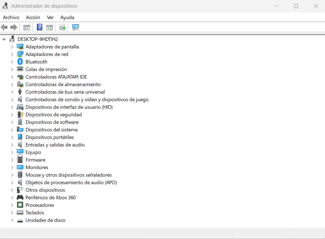This screenshot has width=325, height=239.
Task: Close the Administrador de dispositivos window
Action: click(x=316, y=6)
